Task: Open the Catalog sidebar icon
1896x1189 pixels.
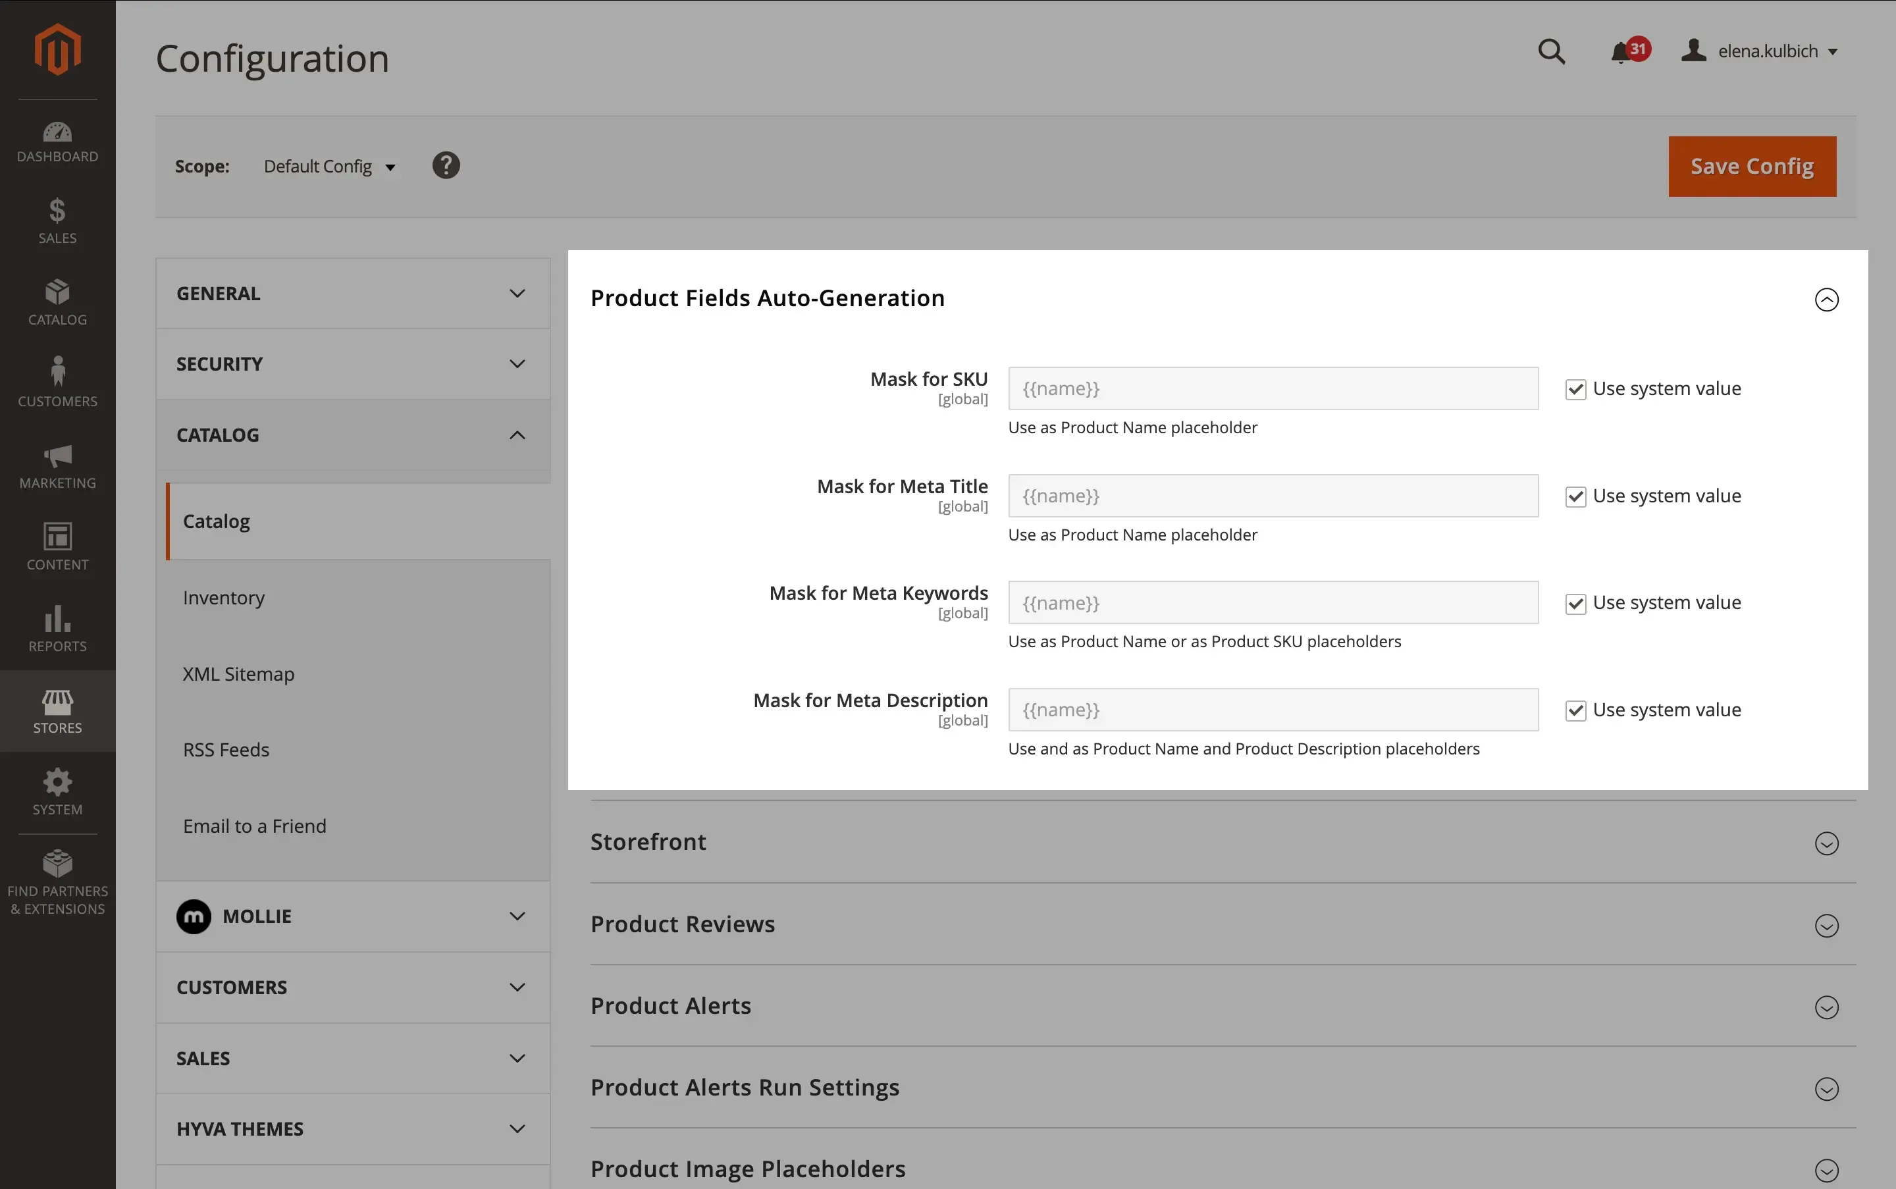Action: [57, 301]
